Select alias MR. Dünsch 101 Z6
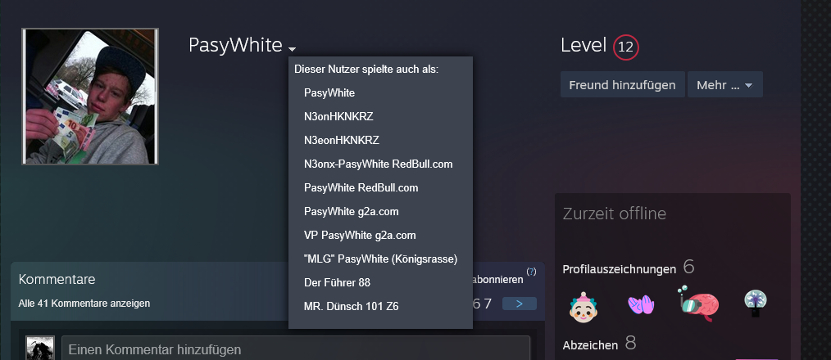This screenshot has width=831, height=360. (352, 307)
